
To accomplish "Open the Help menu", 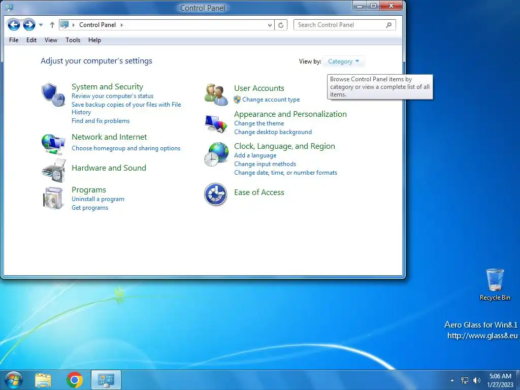I will (94, 40).
